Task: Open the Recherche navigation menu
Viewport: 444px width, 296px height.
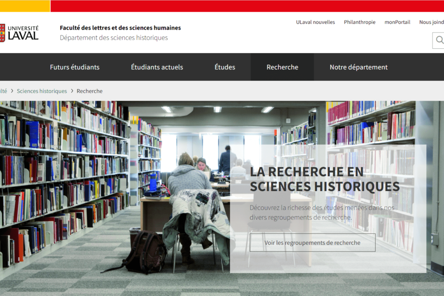Action: [x=282, y=67]
